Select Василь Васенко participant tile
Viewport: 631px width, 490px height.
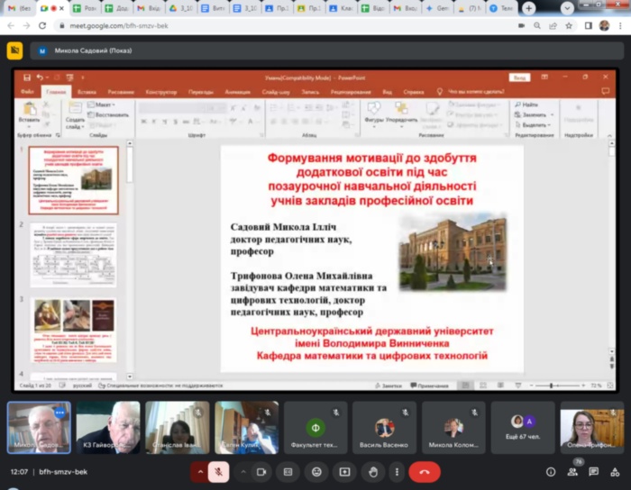click(x=385, y=427)
